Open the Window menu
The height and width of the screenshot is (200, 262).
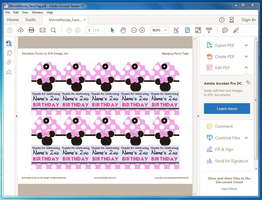(38, 12)
